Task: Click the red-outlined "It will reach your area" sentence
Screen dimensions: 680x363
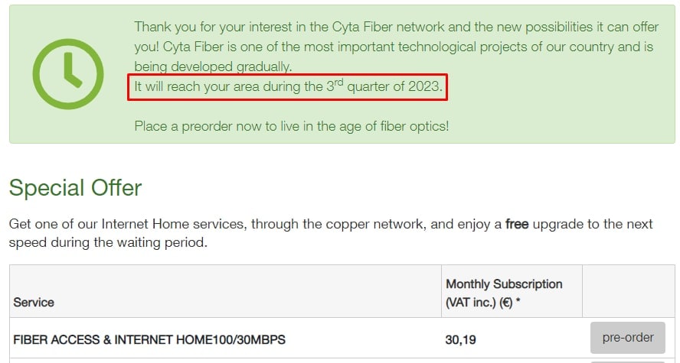Action: pyautogui.click(x=286, y=87)
